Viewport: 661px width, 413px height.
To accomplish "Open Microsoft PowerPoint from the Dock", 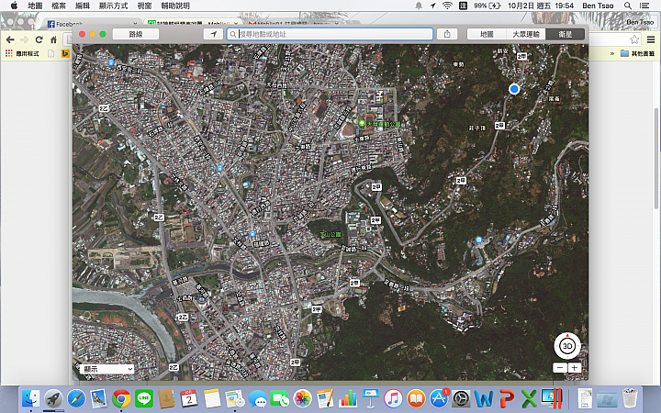I will (507, 398).
